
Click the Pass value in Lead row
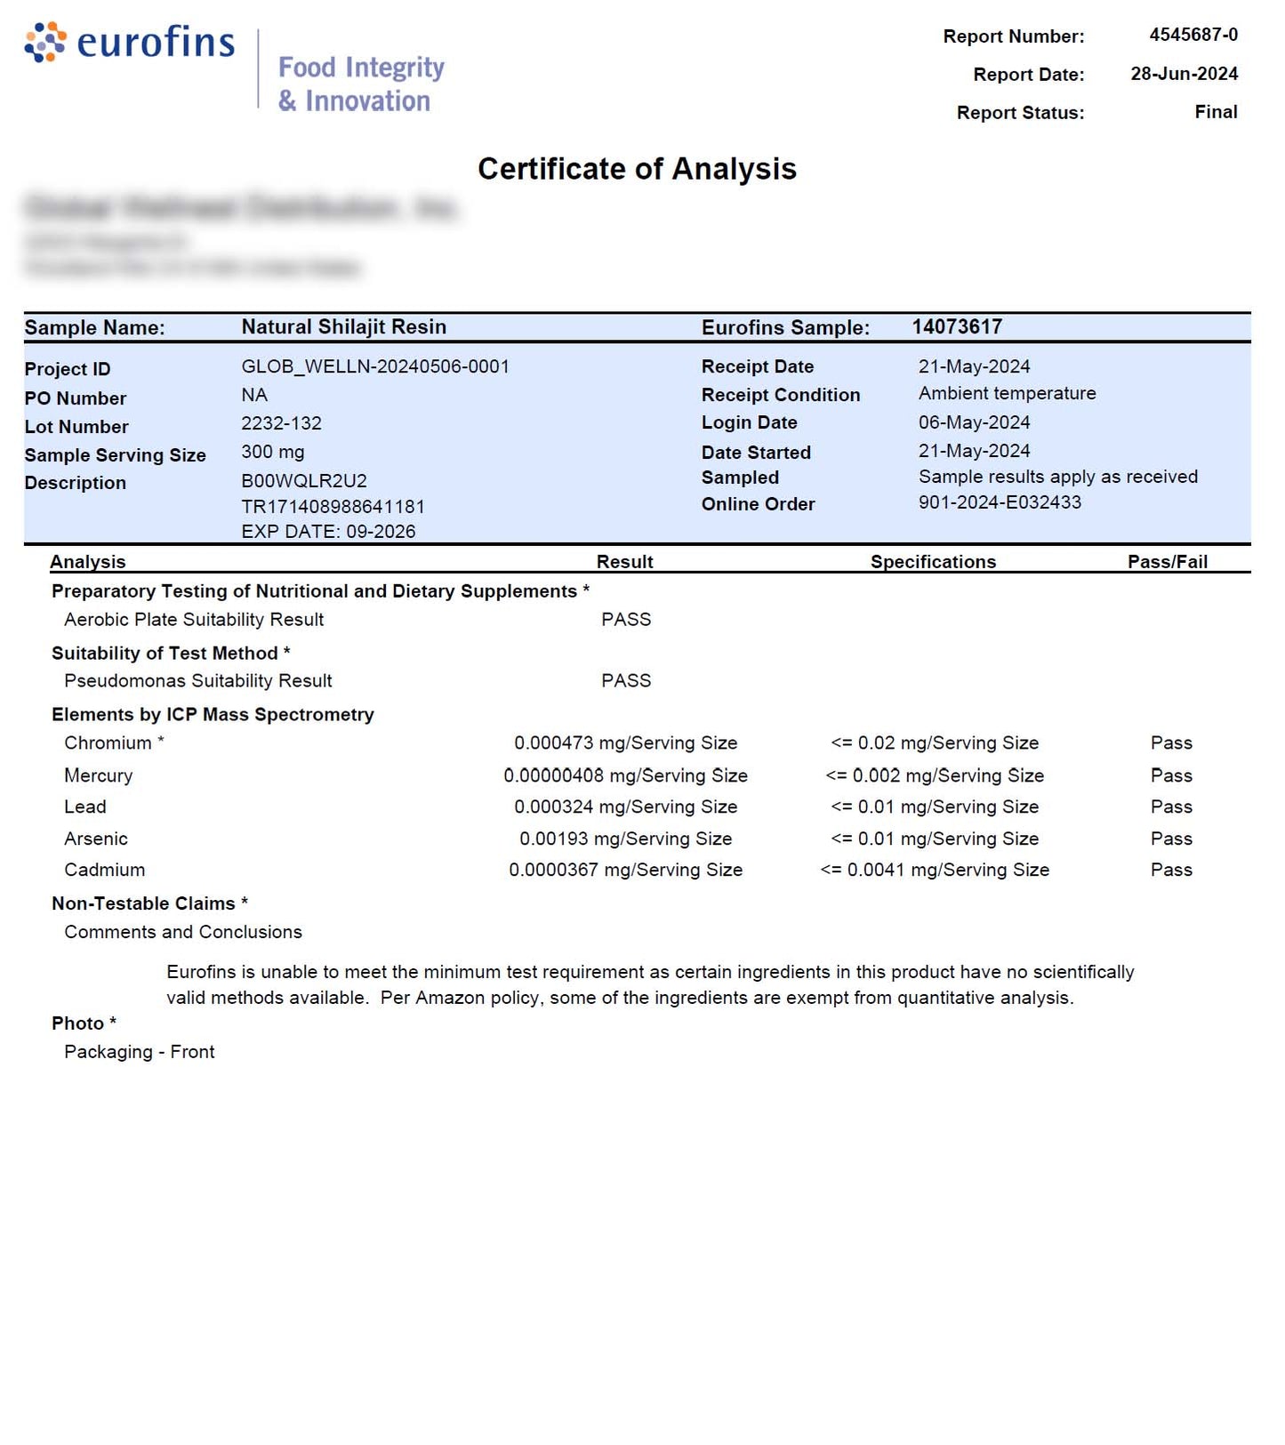(1171, 807)
